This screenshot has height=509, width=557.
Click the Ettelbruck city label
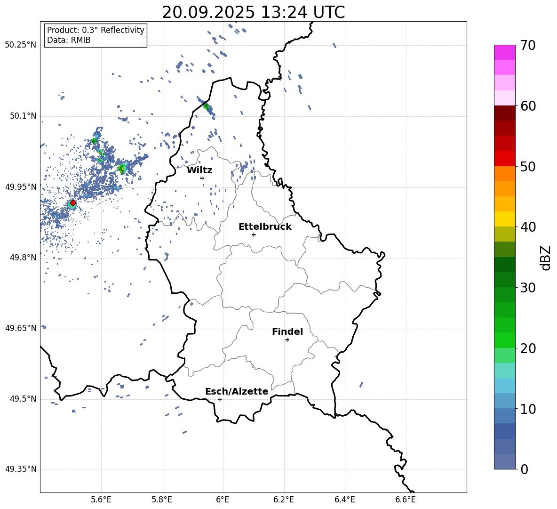click(x=265, y=227)
